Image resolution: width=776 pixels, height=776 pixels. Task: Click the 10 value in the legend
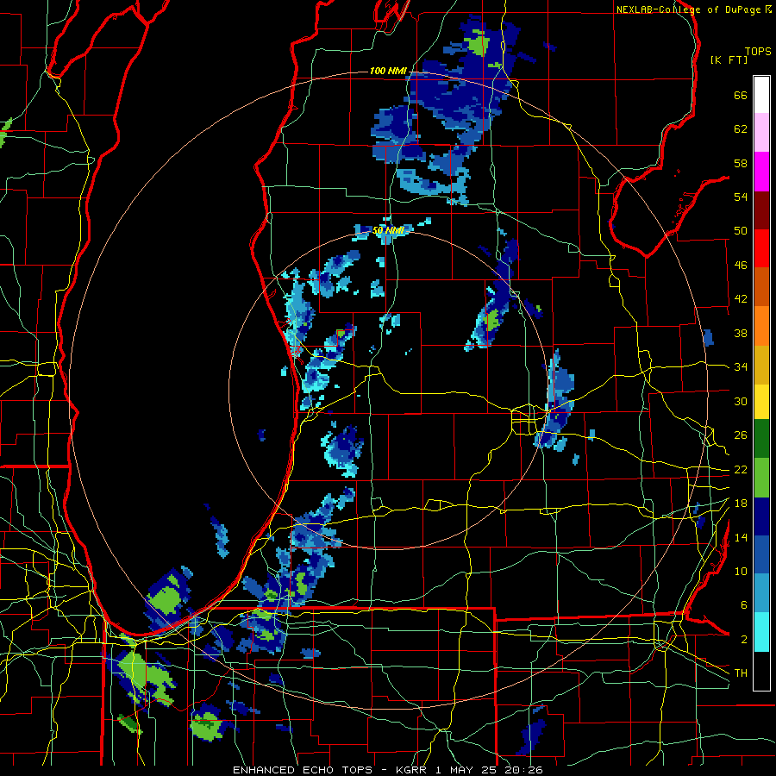(741, 572)
